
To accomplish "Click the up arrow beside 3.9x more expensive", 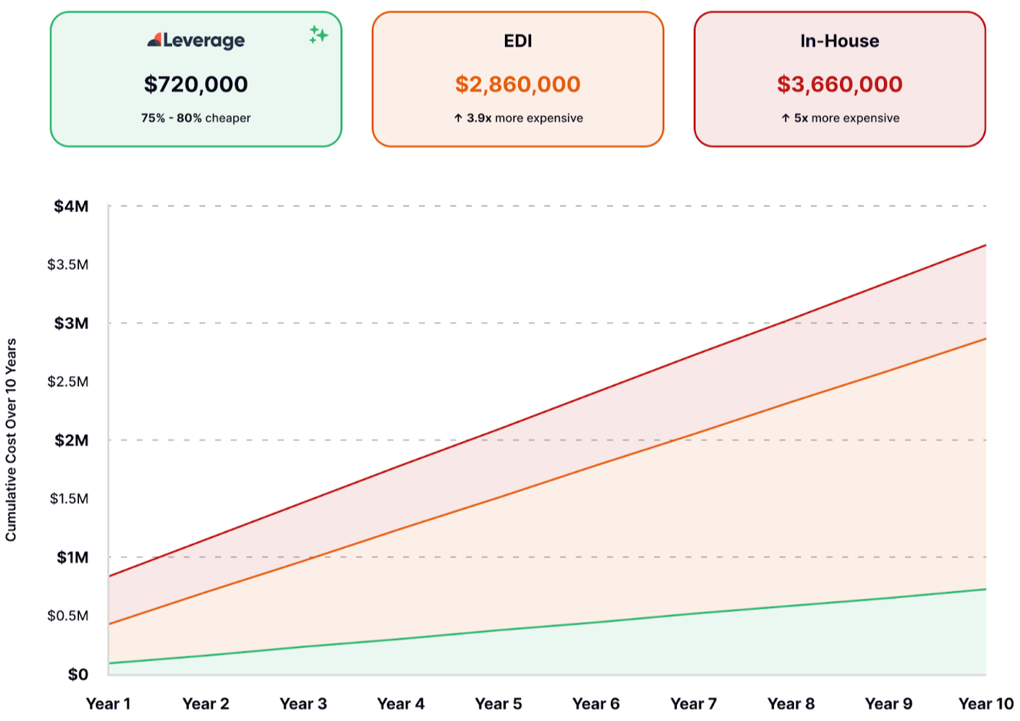I will click(x=458, y=118).
